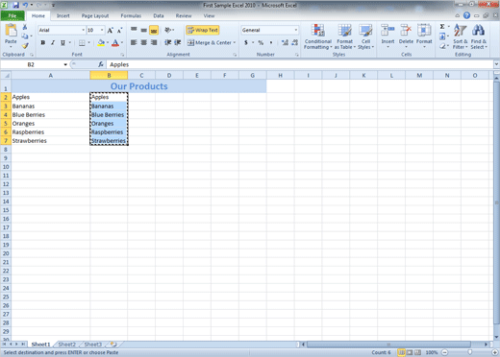Toggle Middle Align

(144, 30)
